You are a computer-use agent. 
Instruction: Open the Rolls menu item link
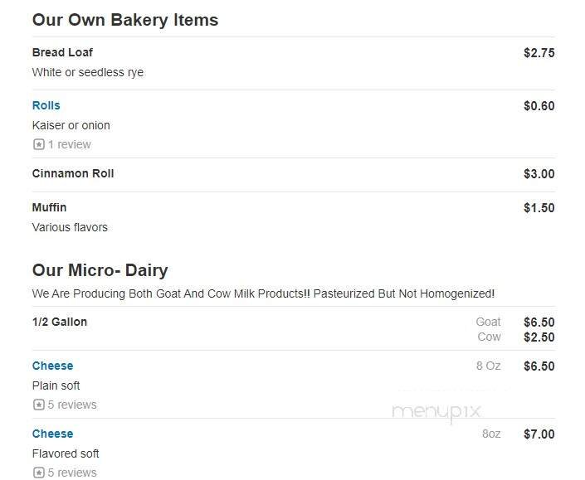coord(46,105)
